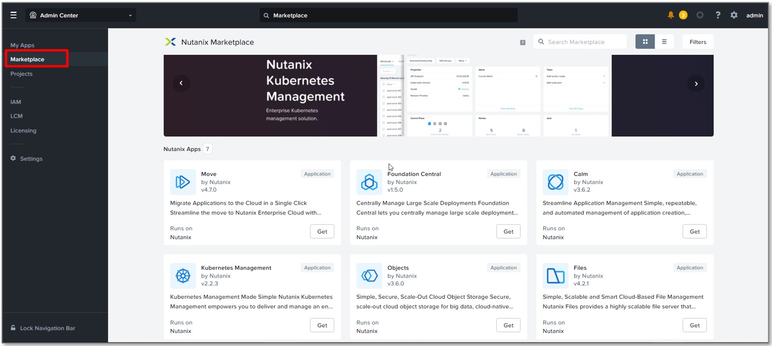Expand the Admin Center dropdown
Viewport: 772px width, 346px height.
click(81, 15)
